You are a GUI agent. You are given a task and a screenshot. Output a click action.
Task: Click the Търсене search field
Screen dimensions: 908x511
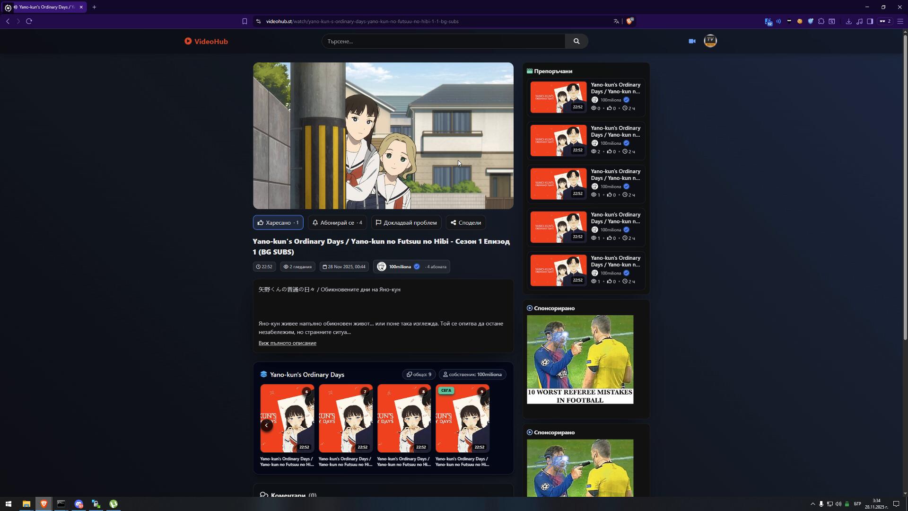[443, 41]
